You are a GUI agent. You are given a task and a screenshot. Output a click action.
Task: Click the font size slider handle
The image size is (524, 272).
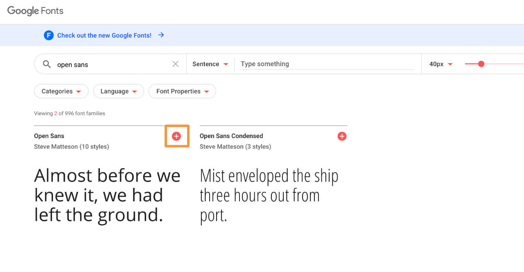click(x=481, y=64)
